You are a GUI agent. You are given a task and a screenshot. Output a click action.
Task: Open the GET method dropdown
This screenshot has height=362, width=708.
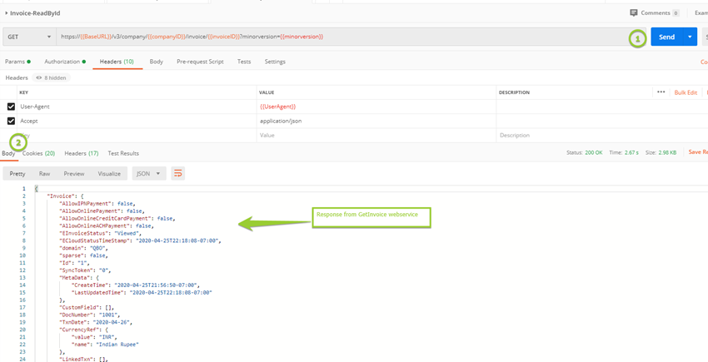27,37
